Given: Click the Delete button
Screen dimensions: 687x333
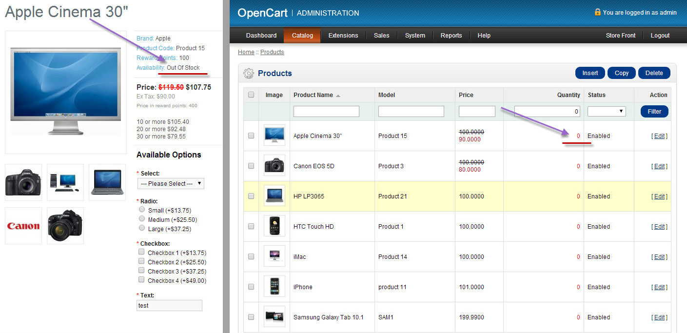Looking at the screenshot, I should click(x=654, y=73).
